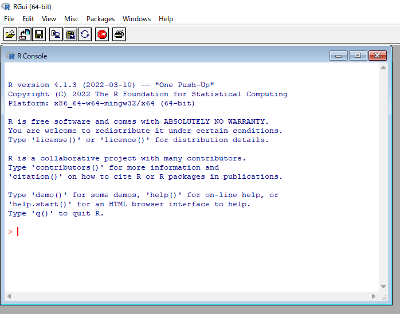Click the Load workspace toolbar icon

[25, 34]
